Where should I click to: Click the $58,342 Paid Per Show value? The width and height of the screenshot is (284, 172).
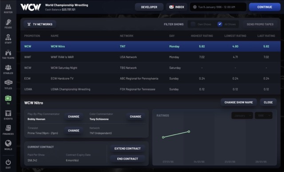tap(32, 160)
